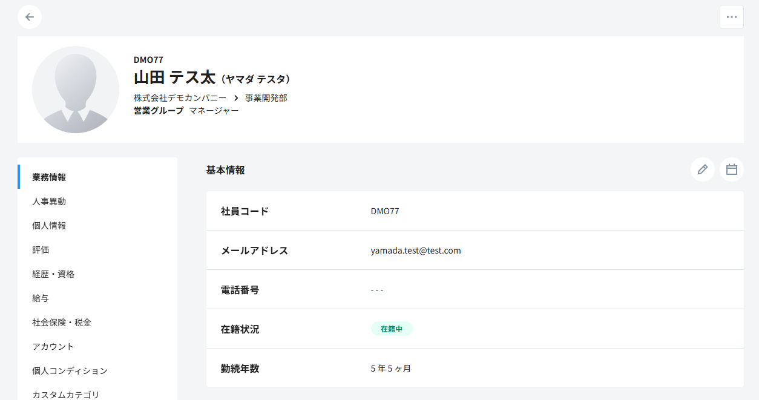Click the pencil edit icon for 基本情報
The width and height of the screenshot is (759, 400).
click(702, 169)
